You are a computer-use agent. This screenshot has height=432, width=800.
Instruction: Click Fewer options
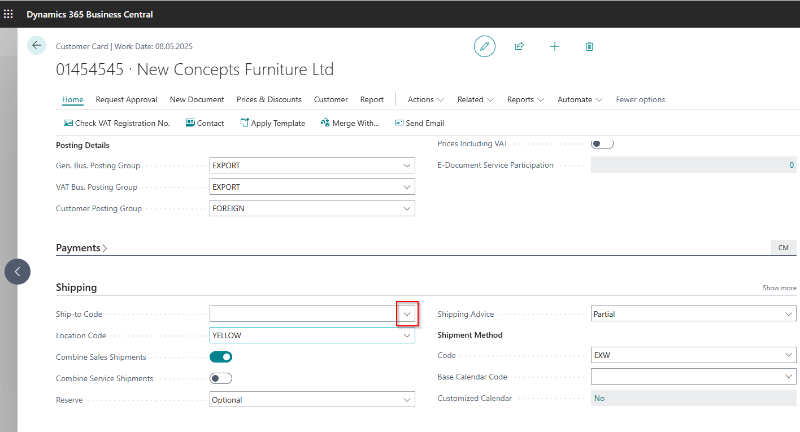(640, 99)
